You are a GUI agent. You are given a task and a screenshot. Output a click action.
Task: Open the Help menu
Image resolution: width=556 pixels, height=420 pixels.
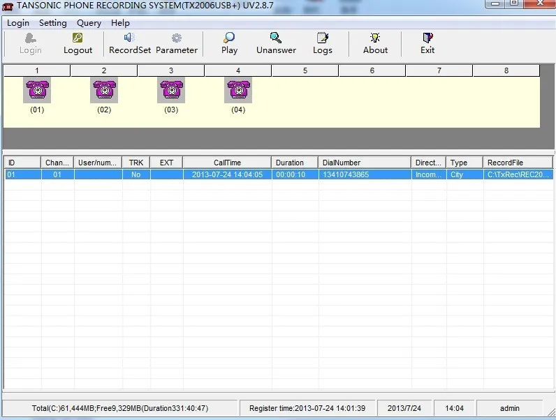[120, 23]
